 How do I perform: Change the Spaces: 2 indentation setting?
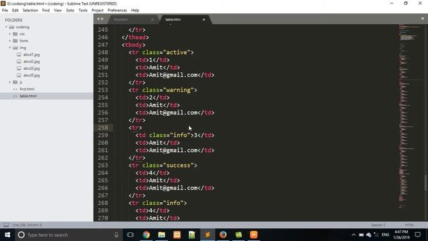(378, 225)
